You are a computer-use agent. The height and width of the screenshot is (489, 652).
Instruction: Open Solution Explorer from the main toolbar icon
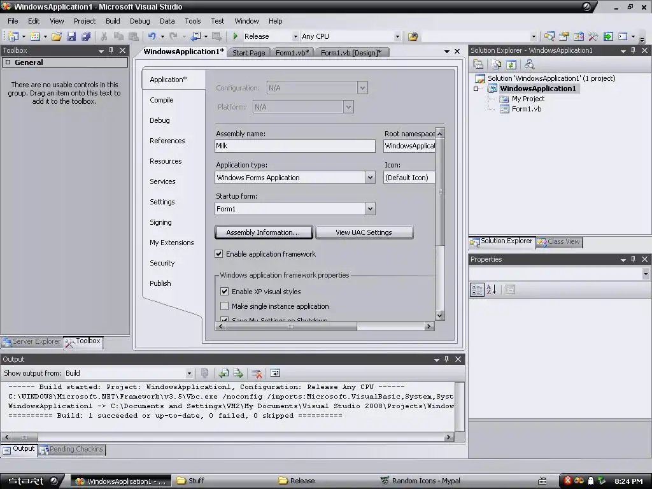pyautogui.click(x=549, y=36)
